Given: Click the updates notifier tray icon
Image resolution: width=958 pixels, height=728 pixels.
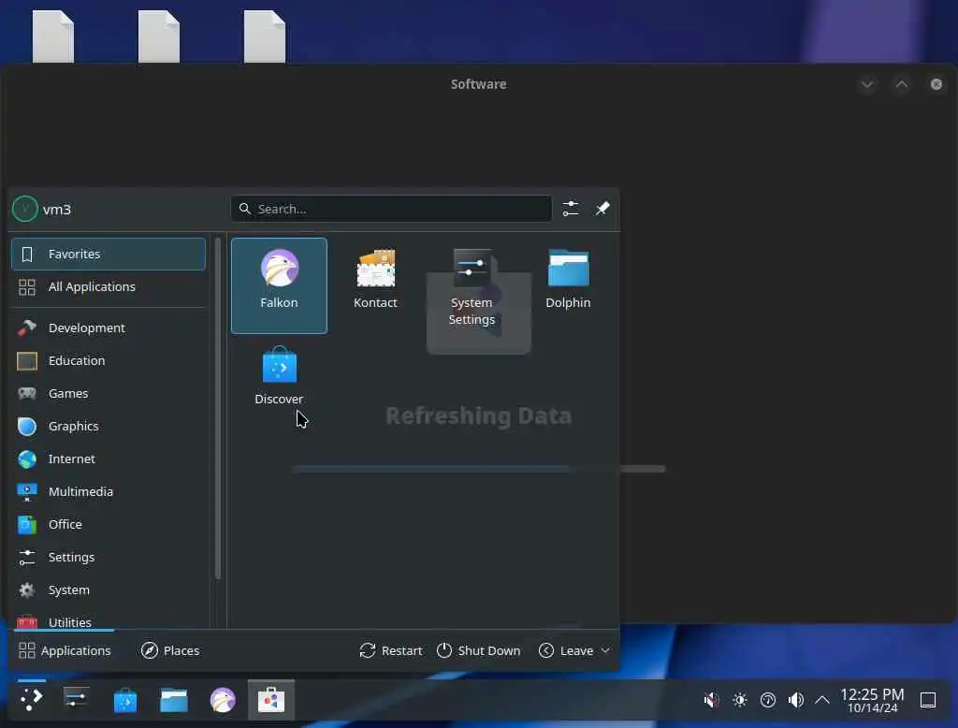Looking at the screenshot, I should pos(768,700).
